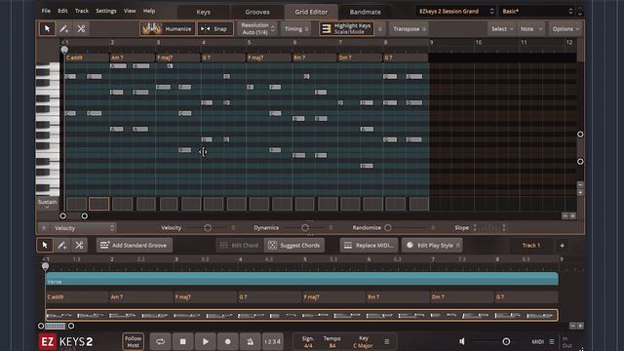Toggle Snap to grid
Screen dimensions: 624x351
point(214,28)
